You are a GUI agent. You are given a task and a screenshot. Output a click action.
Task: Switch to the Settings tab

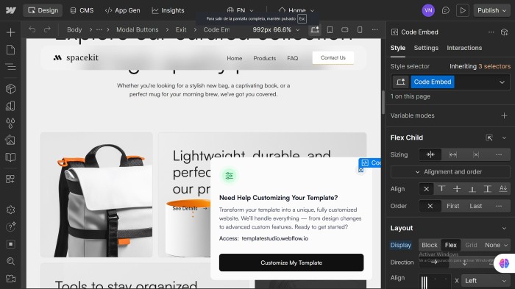[426, 48]
